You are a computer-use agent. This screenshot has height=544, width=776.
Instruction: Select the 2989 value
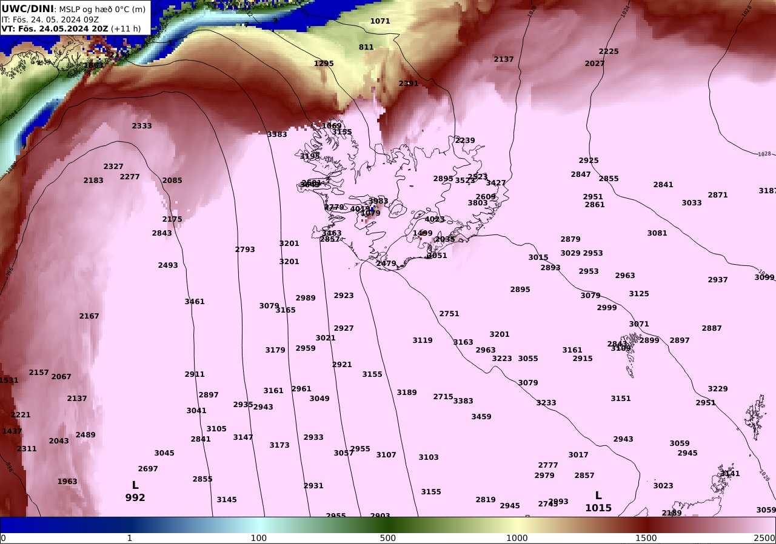[x=306, y=298]
